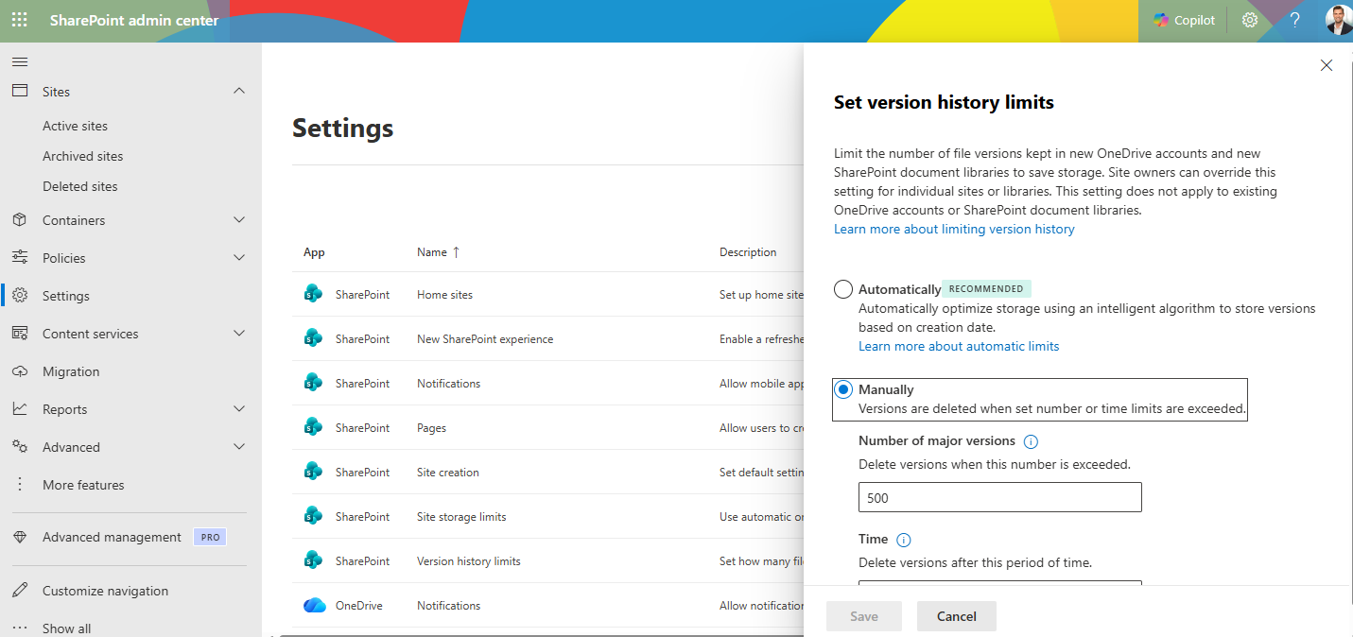Screen dimensions: 1353x637
Task: Select the Sites icon in the sidebar
Action: [x=20, y=91]
